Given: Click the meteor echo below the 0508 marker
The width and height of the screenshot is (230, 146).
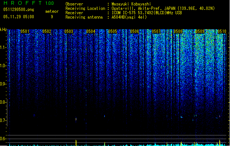Looking at the screenshot, I should click(182, 117).
